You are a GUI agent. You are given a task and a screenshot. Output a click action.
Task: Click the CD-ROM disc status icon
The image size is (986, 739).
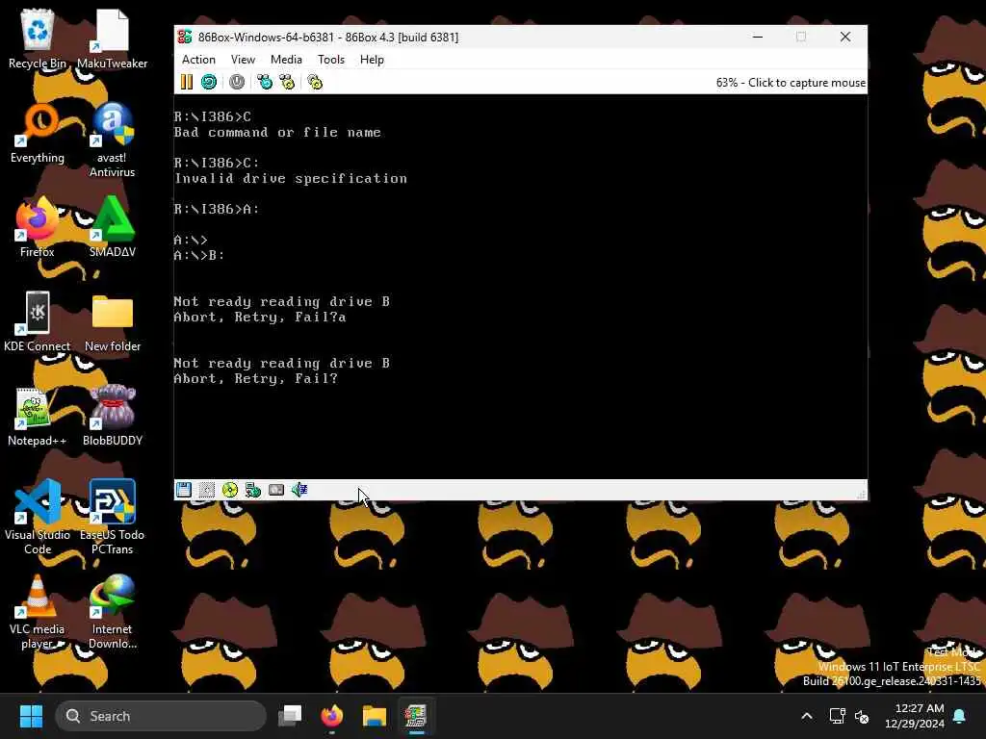coord(230,490)
